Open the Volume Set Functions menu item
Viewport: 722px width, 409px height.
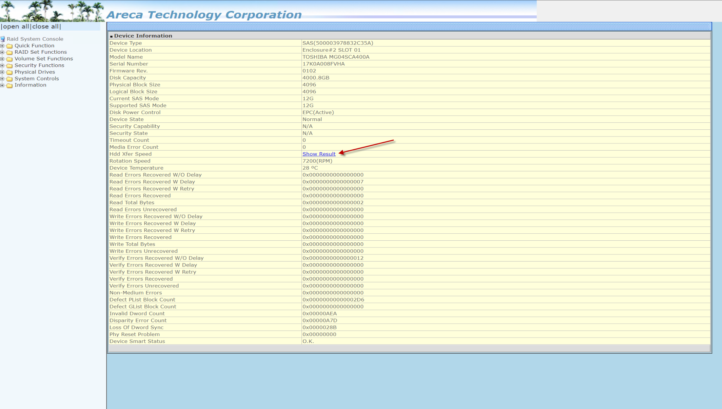pos(44,59)
